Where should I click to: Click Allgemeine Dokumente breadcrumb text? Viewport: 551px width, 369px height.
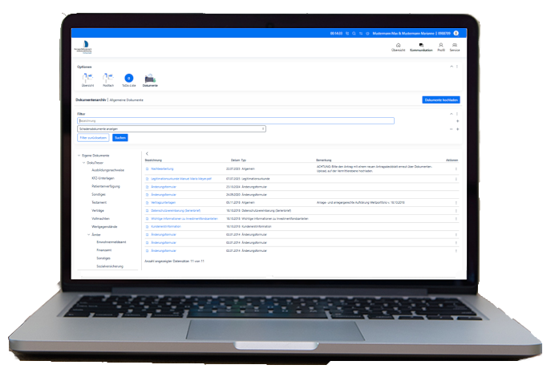point(127,100)
